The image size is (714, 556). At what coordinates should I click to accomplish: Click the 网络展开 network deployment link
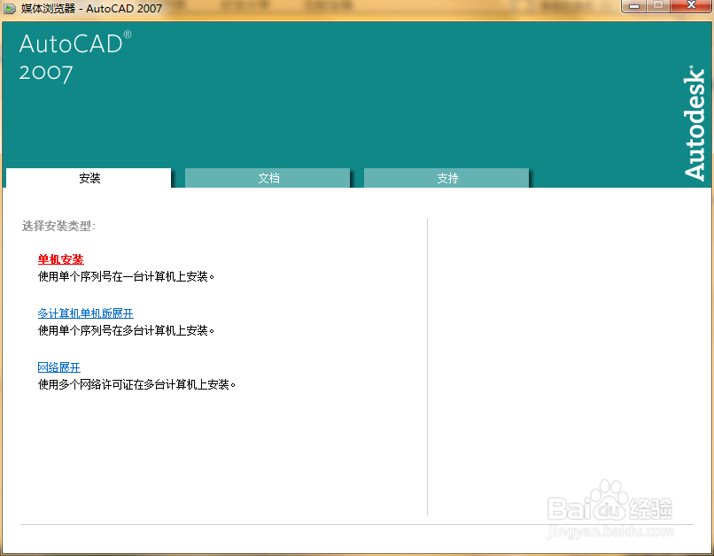pos(58,367)
